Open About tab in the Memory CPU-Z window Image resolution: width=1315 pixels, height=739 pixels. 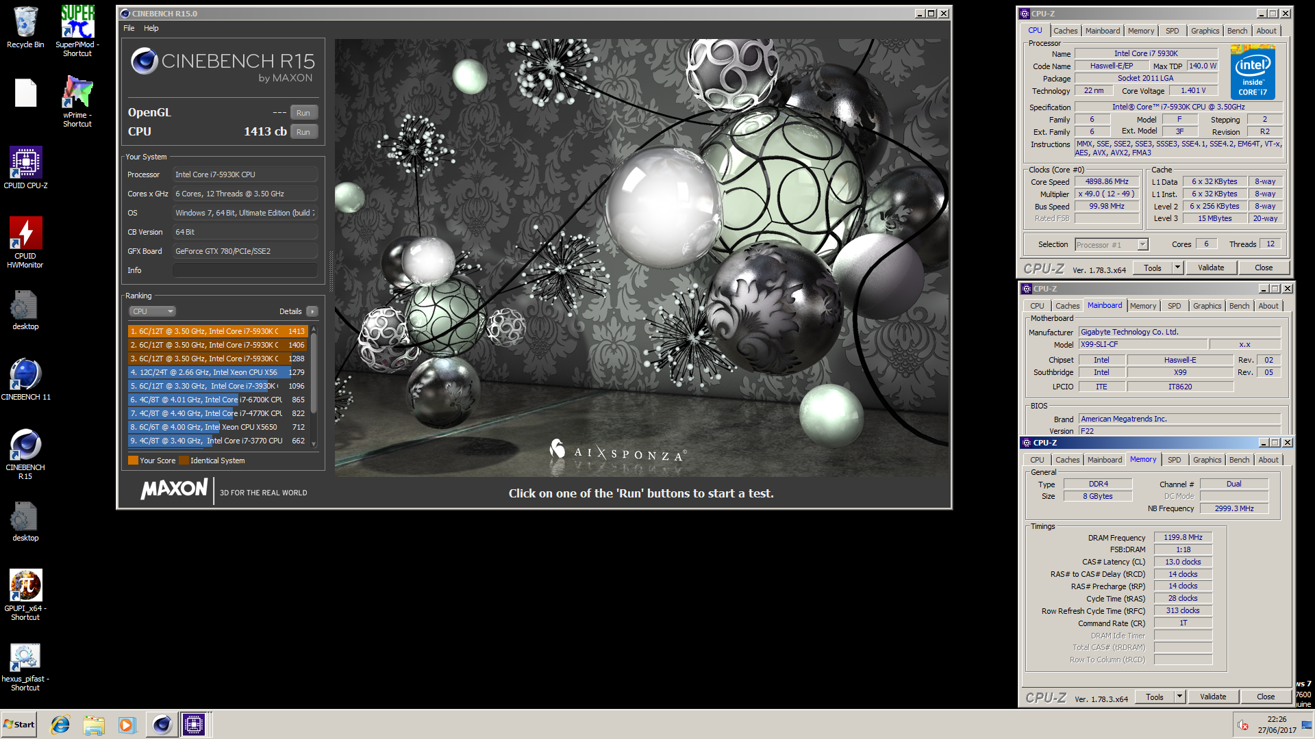[x=1268, y=460]
